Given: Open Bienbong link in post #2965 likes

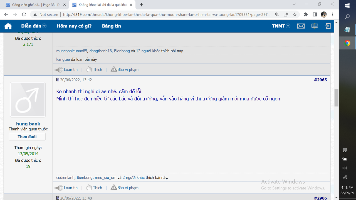Looking at the screenshot, I should click(x=85, y=177).
